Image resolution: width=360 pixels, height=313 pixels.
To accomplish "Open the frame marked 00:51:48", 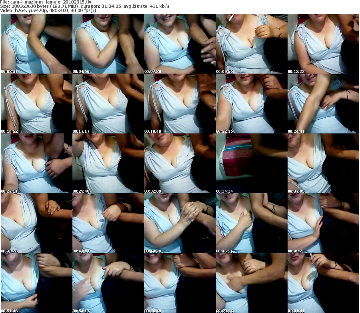I will click(37, 283).
